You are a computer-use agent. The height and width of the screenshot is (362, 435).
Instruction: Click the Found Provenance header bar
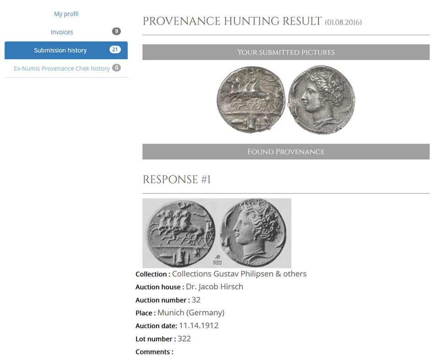[x=286, y=152]
